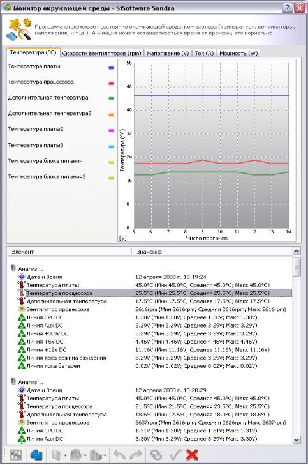Image resolution: width=308 pixels, height=465 pixels.
Task: Select the value 3.30V (Мин 3.29V; Среднее 3.29V)
Action: pos(196,439)
